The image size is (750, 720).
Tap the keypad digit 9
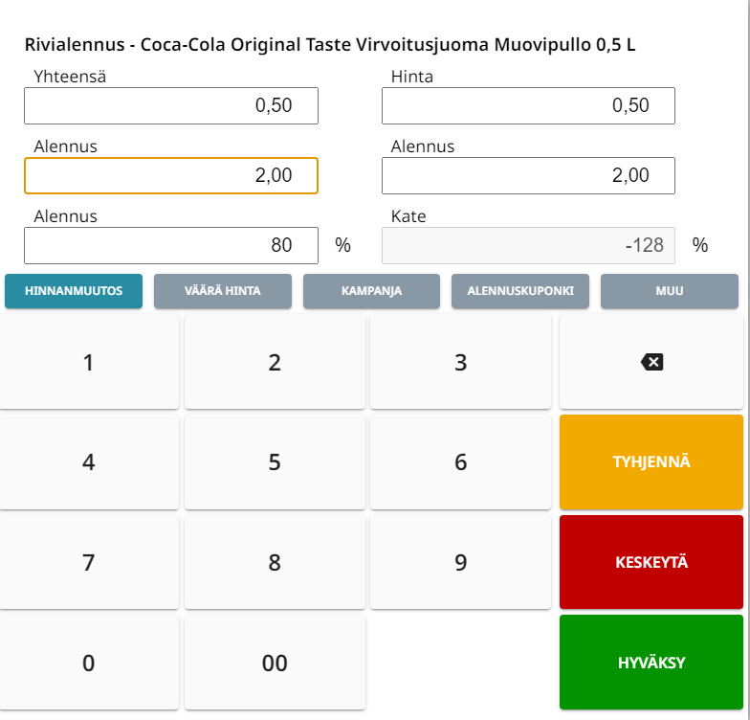tap(461, 562)
